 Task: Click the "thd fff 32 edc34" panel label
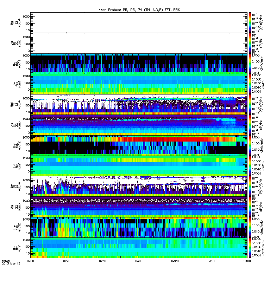pos(16,104)
